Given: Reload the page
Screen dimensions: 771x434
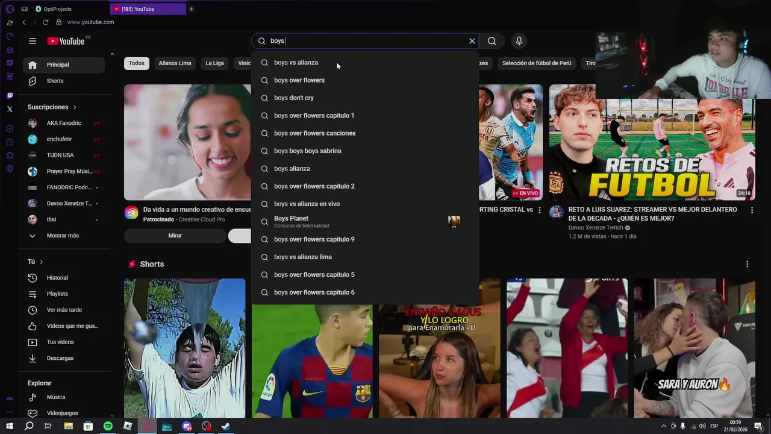Looking at the screenshot, I should click(45, 22).
